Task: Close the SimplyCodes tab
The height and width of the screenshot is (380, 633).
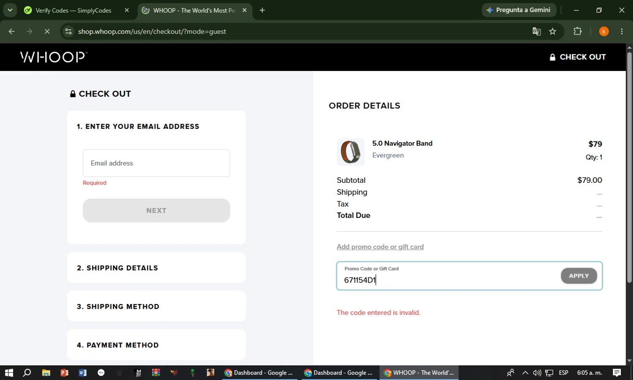Action: click(x=127, y=10)
